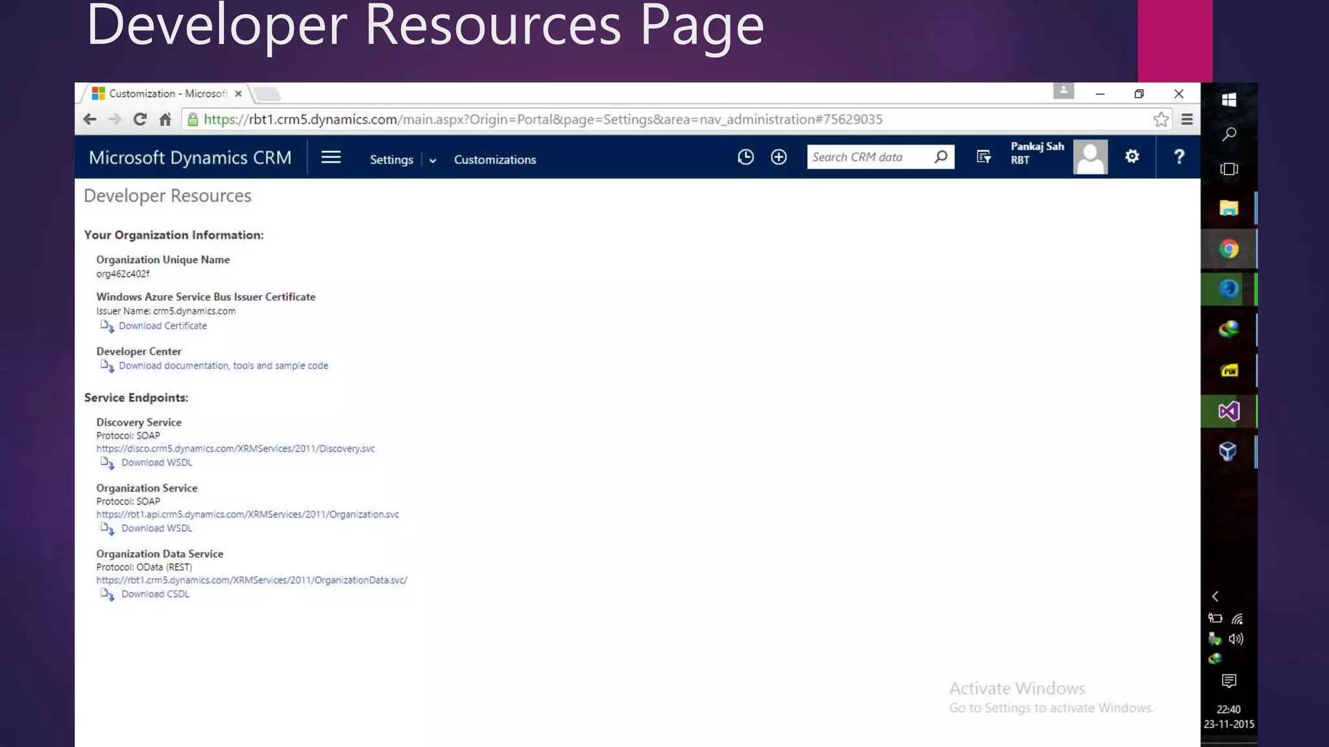Open advanced find filter icon
This screenshot has height=747, width=1329.
[984, 157]
